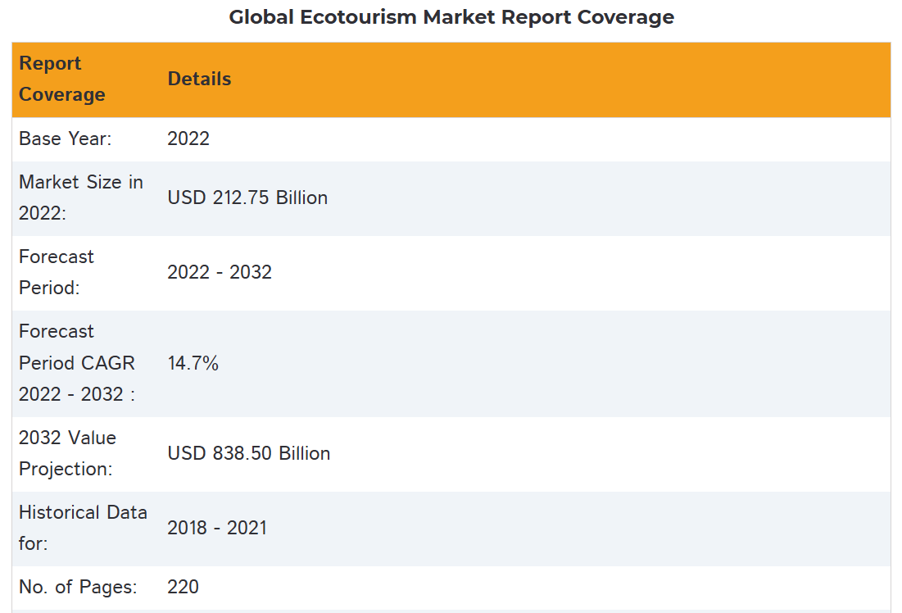
Task: Select the Base Year label cell
Action: click(x=66, y=139)
